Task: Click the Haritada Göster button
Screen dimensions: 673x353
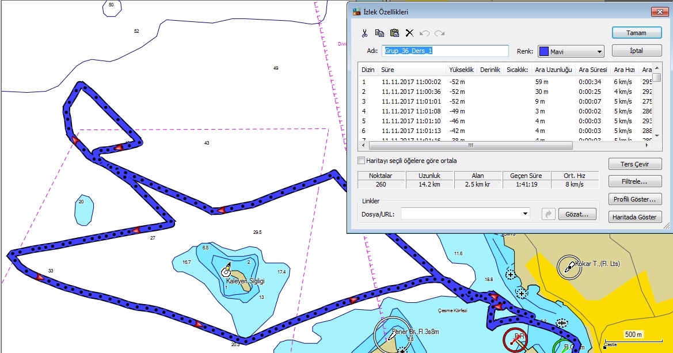Action: click(635, 217)
